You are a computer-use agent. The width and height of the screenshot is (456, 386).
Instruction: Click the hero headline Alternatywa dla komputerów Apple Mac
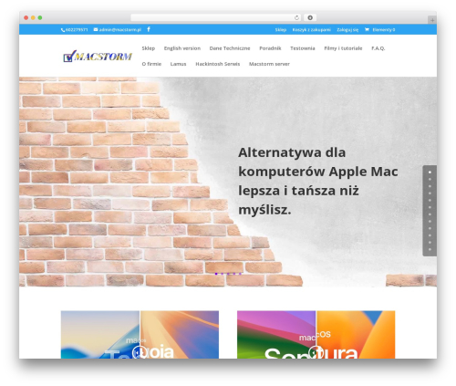click(x=318, y=181)
